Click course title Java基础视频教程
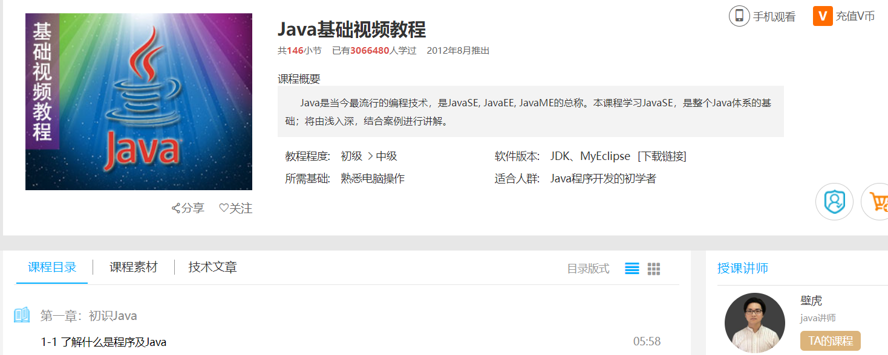The height and width of the screenshot is (355, 888). (351, 29)
